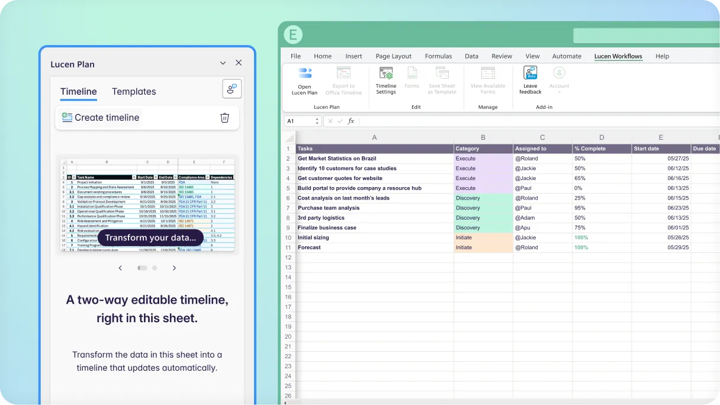This screenshot has height=405, width=720.
Task: Open the Data ribbon tab
Action: click(471, 56)
